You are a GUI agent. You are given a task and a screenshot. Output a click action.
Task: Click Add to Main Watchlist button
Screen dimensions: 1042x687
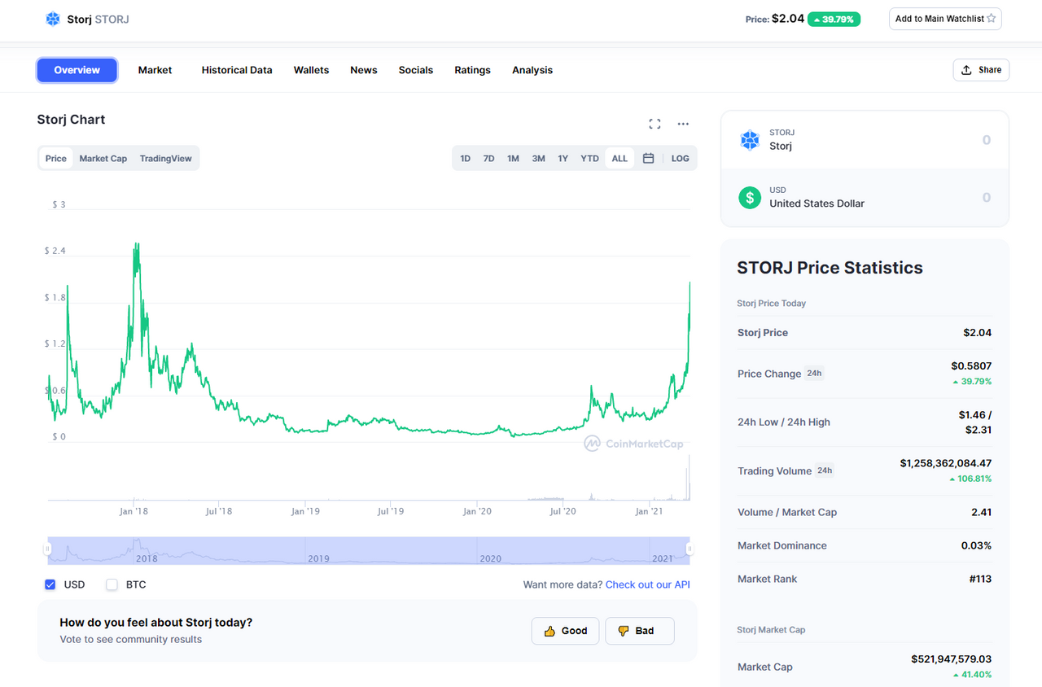click(x=945, y=19)
